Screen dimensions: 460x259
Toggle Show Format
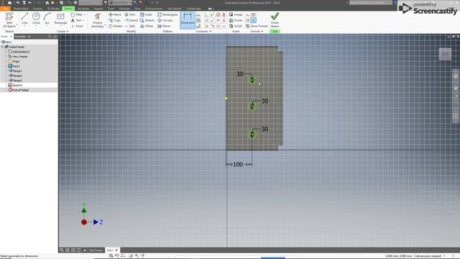coord(257,26)
